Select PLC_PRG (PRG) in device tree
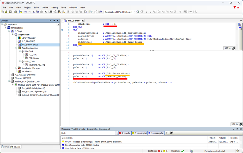 tap(28, 41)
